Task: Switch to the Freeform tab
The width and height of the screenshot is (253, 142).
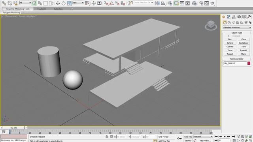Action: point(42,9)
